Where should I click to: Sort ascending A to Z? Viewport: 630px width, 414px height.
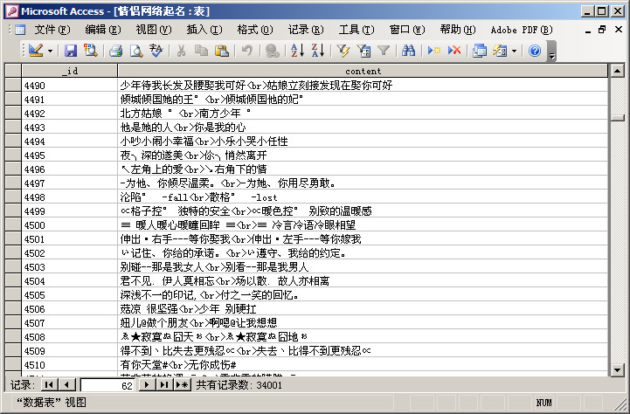[297, 51]
